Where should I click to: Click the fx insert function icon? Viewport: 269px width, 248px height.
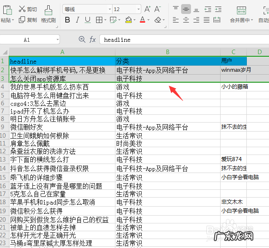tap(92, 40)
